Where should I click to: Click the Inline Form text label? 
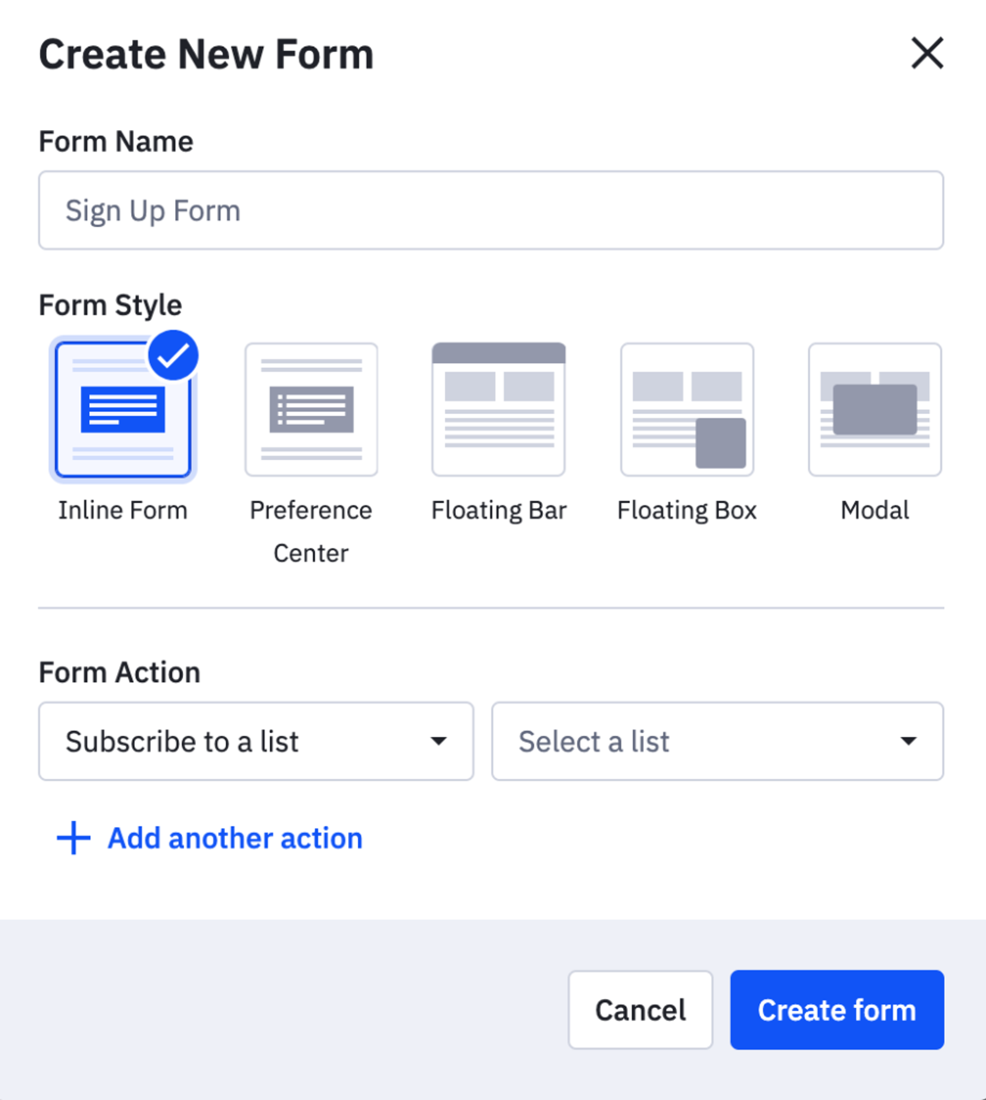tap(123, 510)
